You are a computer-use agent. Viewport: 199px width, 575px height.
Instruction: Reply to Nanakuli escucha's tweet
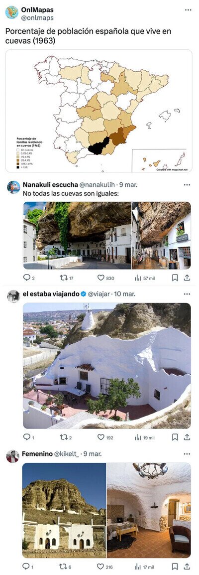point(29,278)
